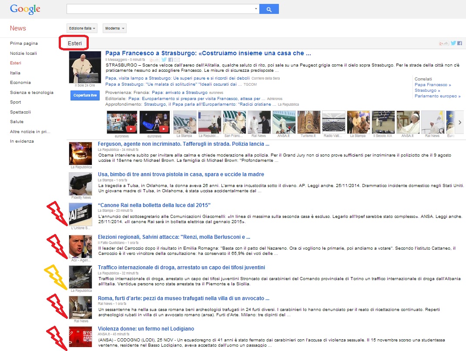Click the blue search magnifier button

pos(269,9)
